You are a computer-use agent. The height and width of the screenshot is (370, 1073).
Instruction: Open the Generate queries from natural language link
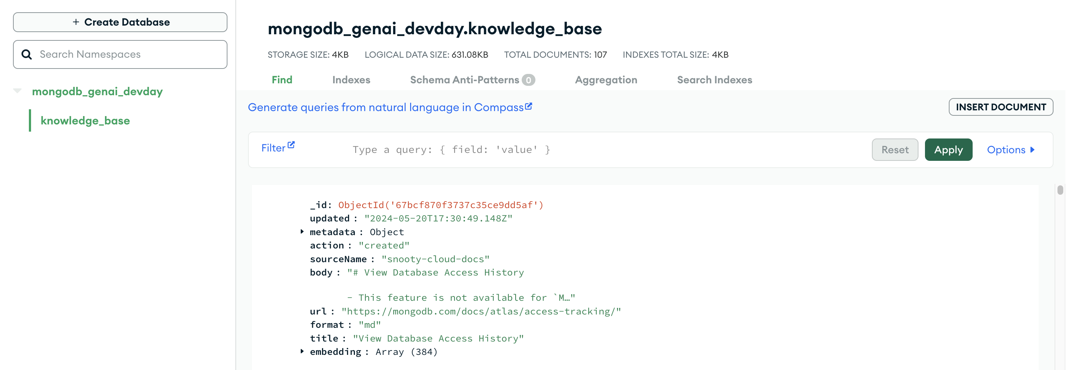click(x=390, y=107)
